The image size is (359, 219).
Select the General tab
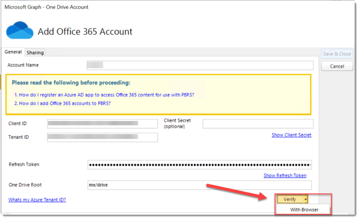[13, 52]
